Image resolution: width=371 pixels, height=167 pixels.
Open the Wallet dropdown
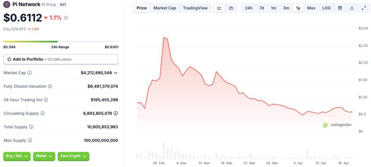click(x=44, y=156)
